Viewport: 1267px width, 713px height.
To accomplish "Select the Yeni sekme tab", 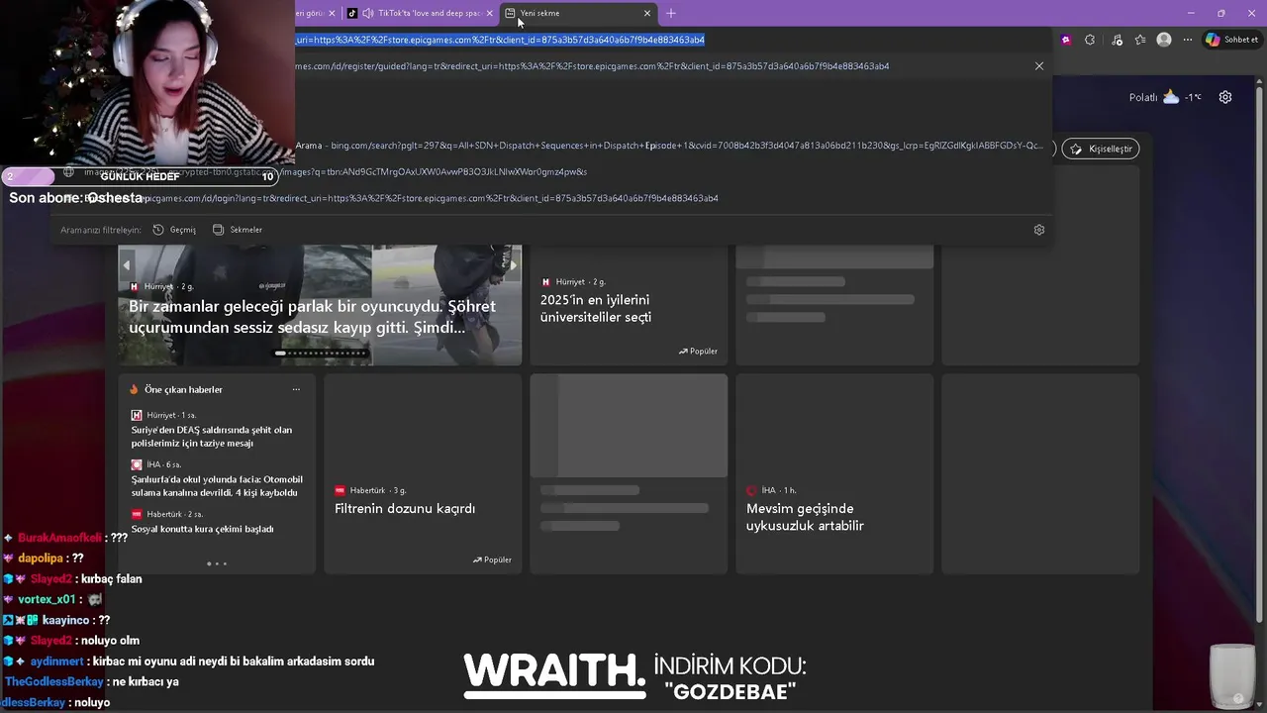I will (x=579, y=13).
